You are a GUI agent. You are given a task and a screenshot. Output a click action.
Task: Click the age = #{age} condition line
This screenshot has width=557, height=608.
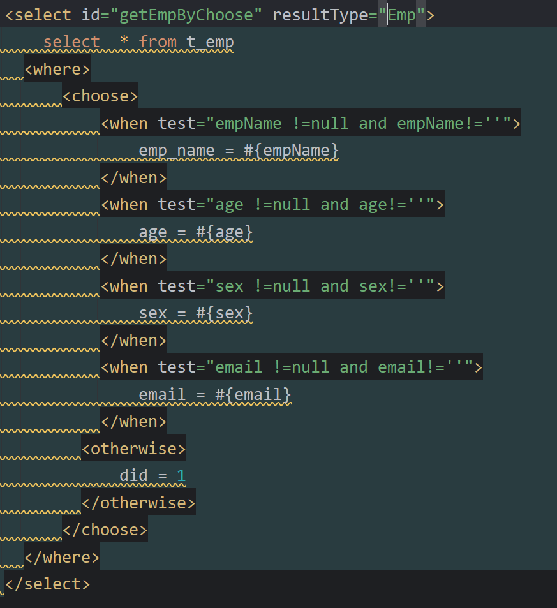pos(196,232)
